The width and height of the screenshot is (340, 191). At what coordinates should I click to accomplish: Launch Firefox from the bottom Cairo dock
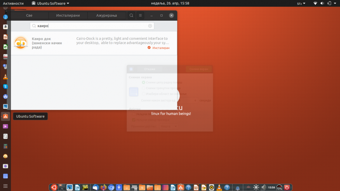tap(104, 187)
